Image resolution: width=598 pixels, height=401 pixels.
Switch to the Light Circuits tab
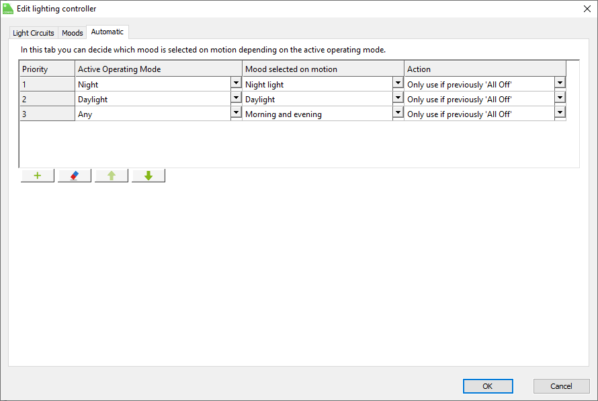tap(34, 33)
